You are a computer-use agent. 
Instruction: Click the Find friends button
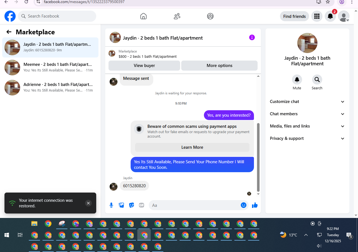click(x=295, y=16)
